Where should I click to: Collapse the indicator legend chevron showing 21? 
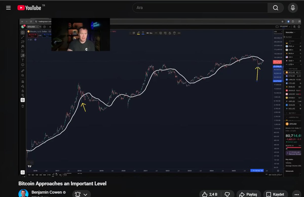coord(29,39)
